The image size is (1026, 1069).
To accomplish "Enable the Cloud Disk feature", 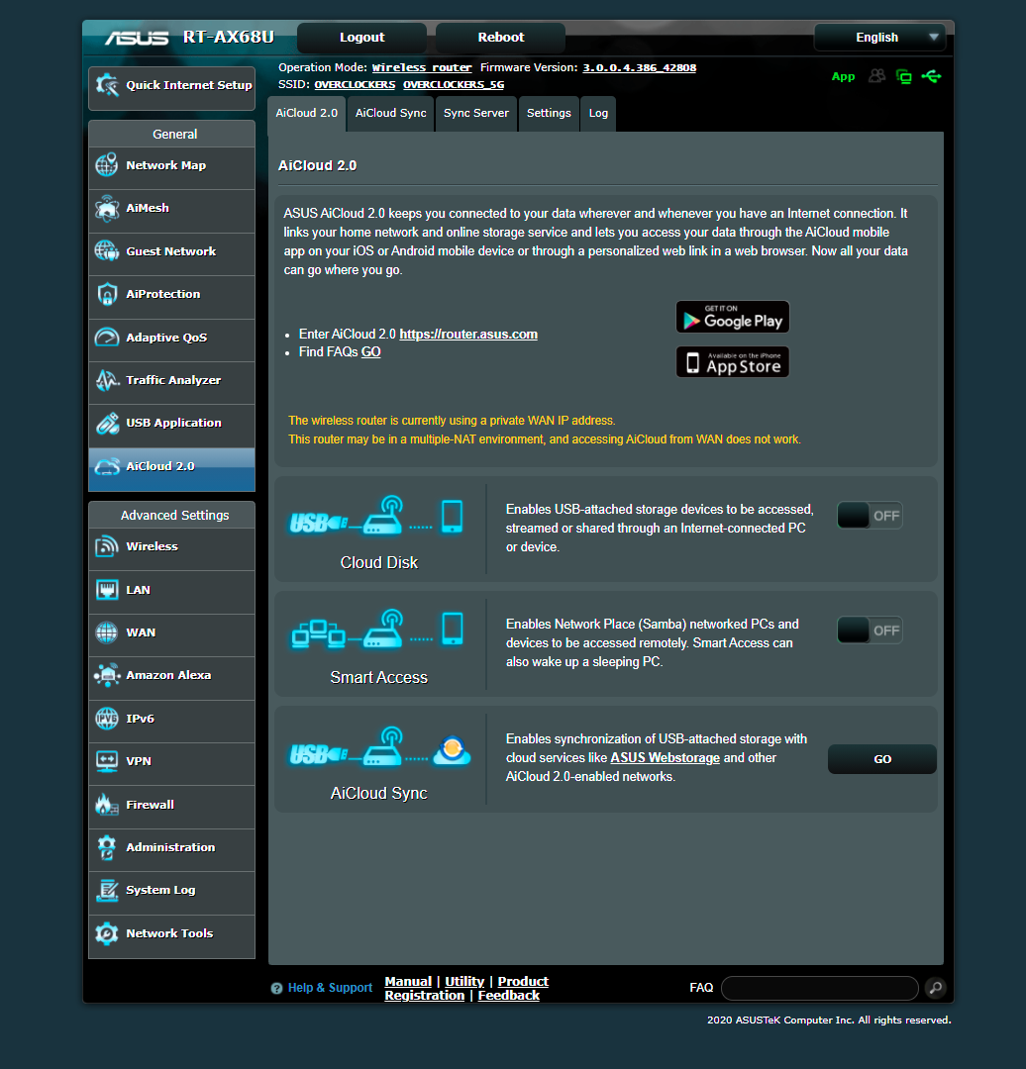I will (x=870, y=515).
